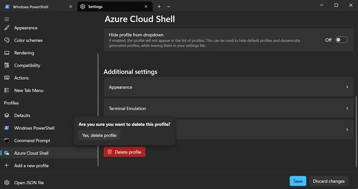The image size is (358, 189).
Task: Open Rendering settings page
Action: (49, 53)
